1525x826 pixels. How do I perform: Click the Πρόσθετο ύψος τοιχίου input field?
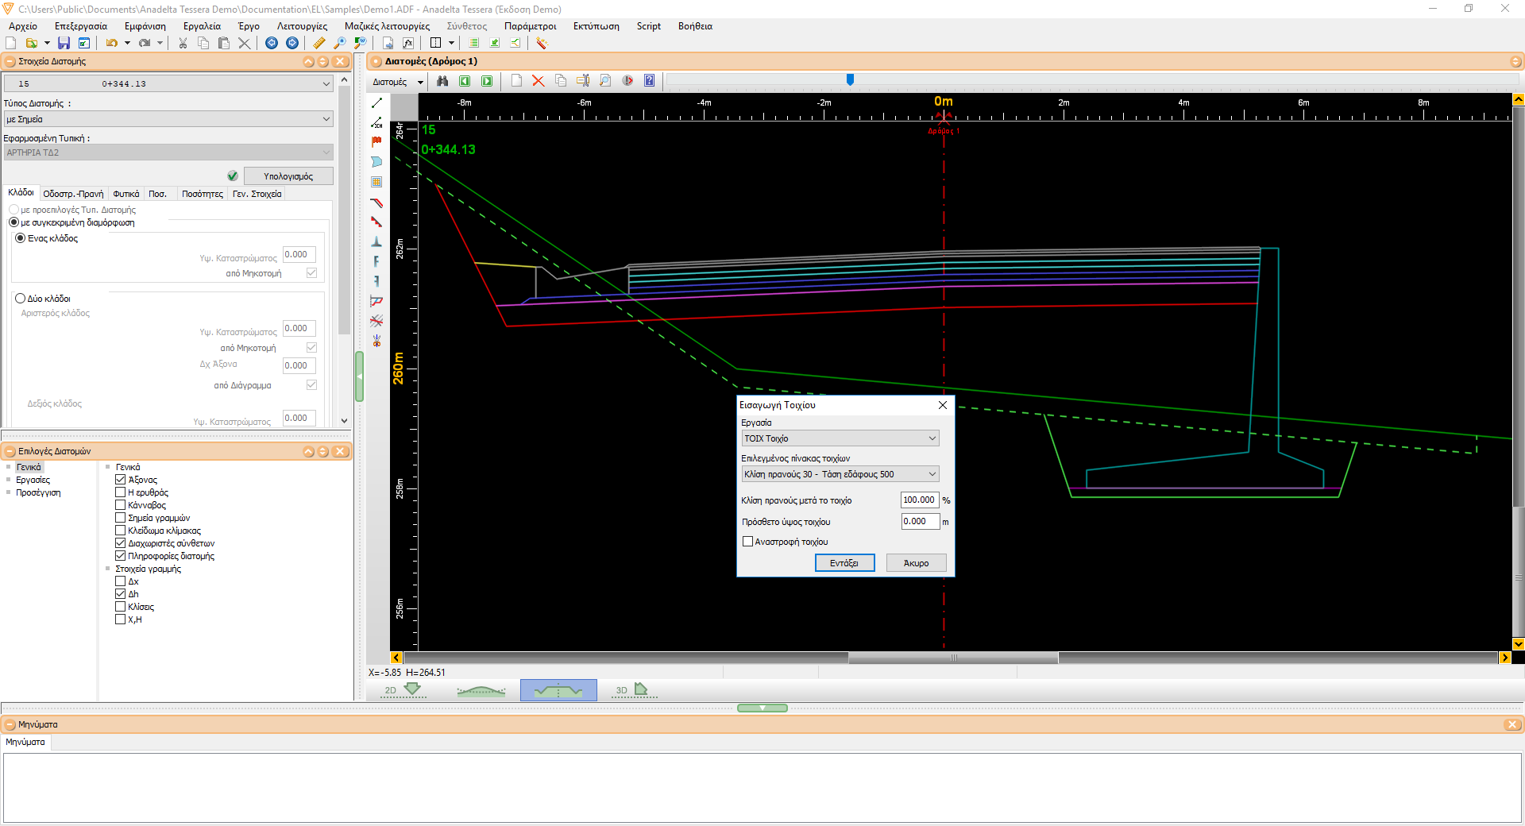point(921,522)
